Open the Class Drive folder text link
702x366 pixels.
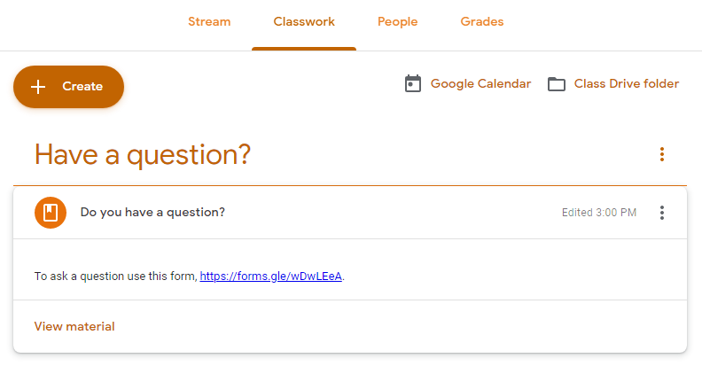pos(626,84)
